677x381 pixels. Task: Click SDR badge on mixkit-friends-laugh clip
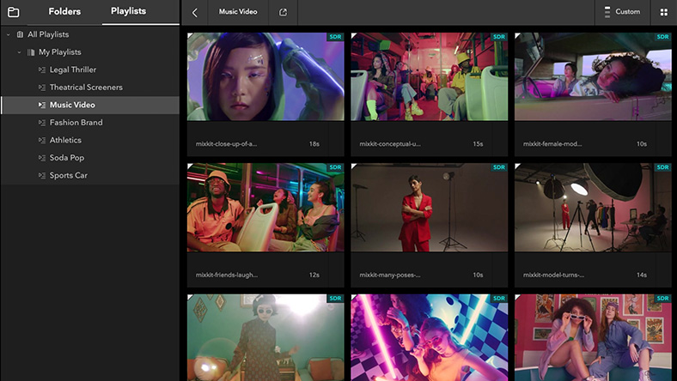coord(335,167)
